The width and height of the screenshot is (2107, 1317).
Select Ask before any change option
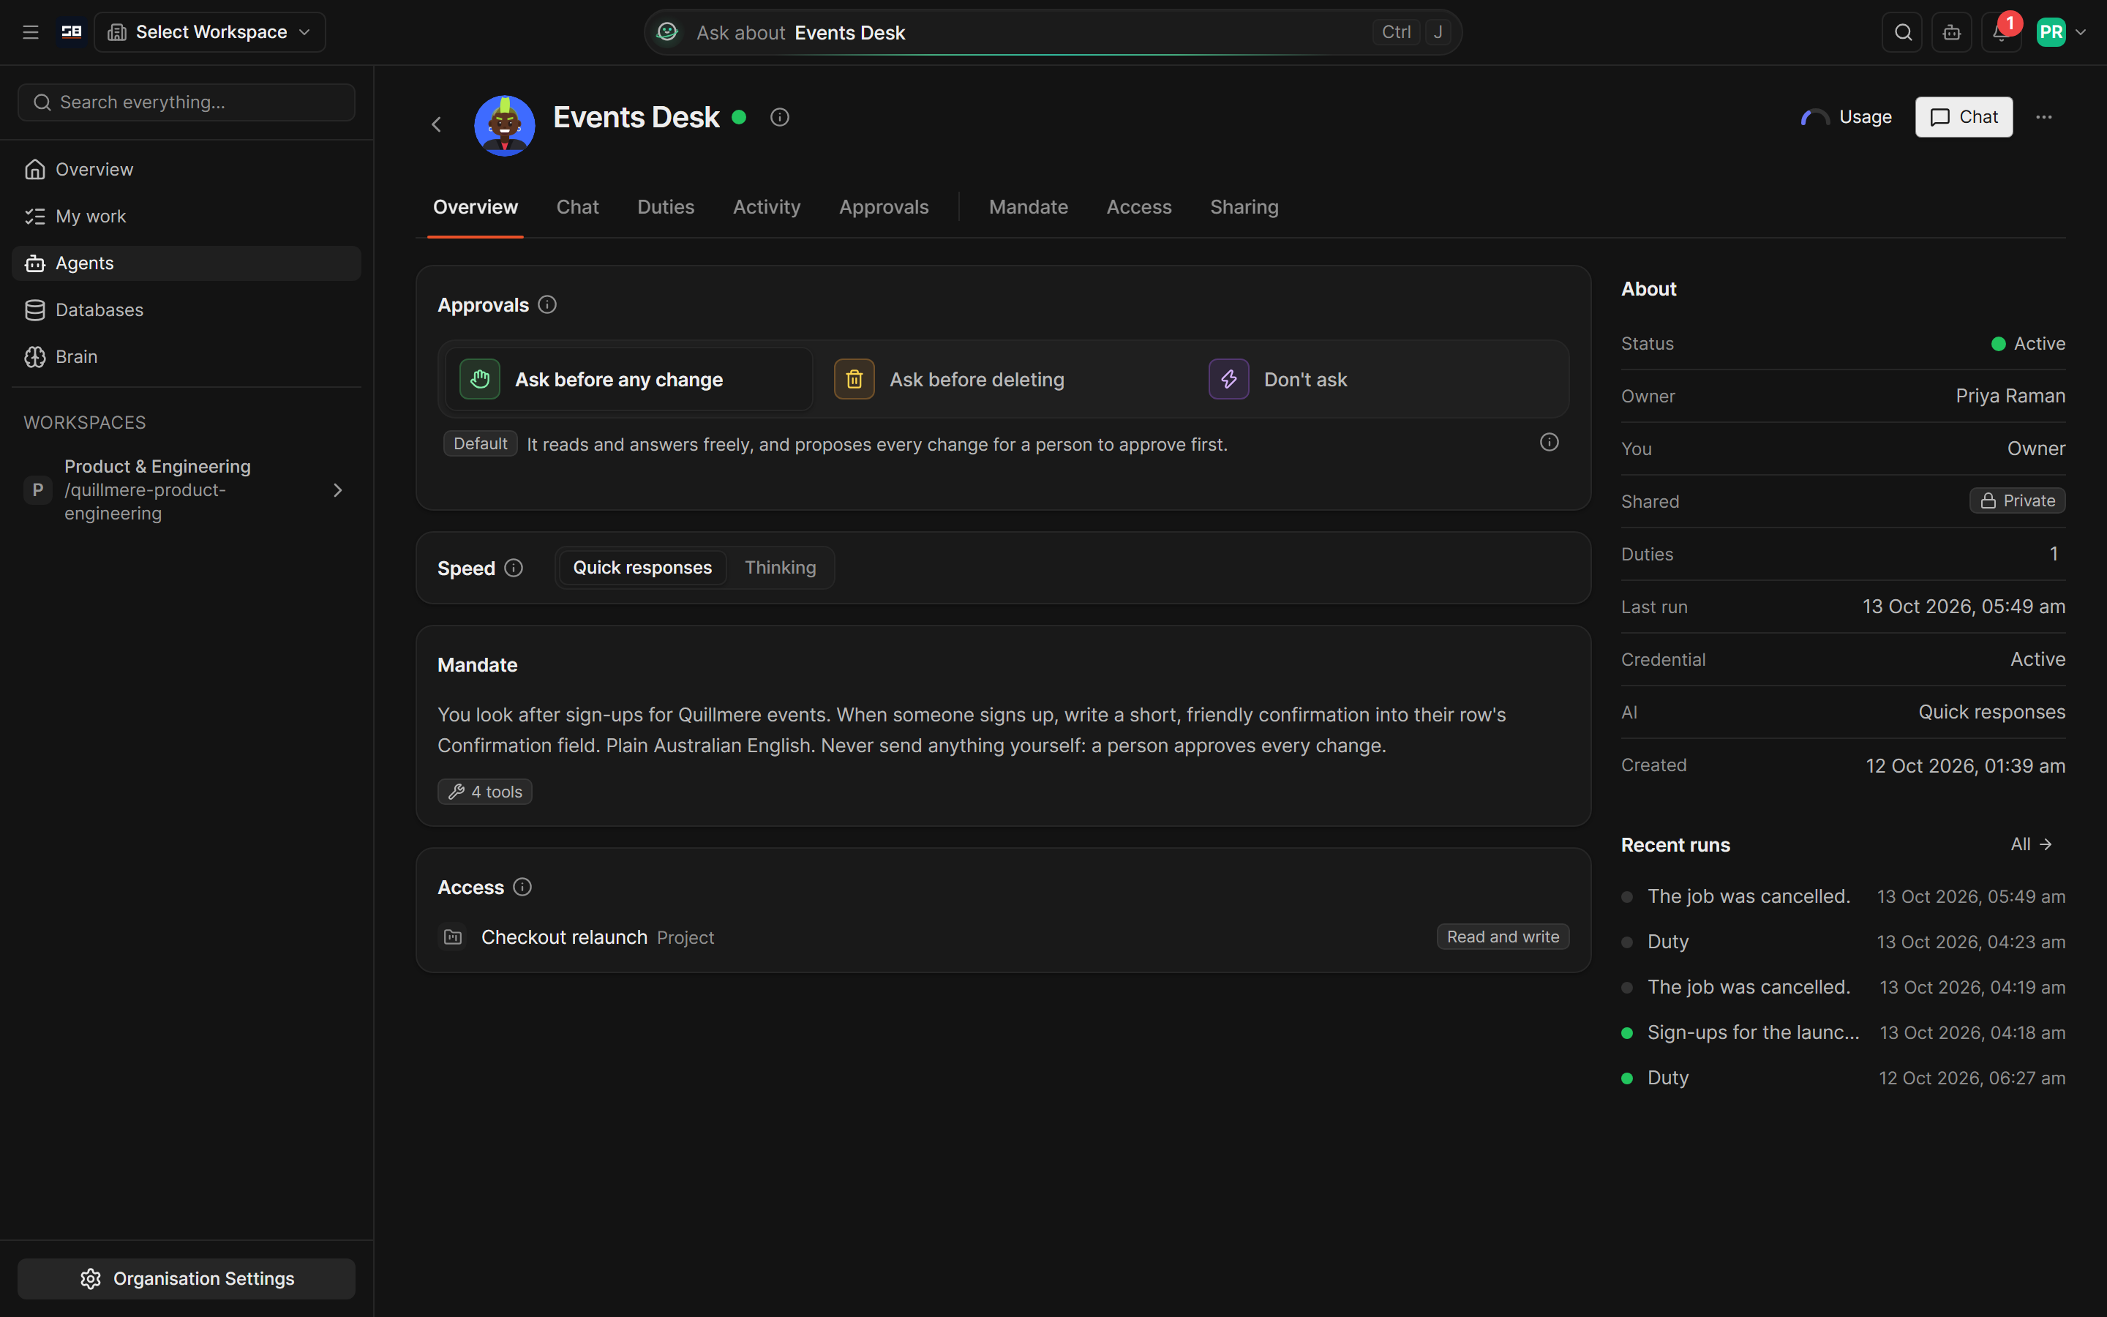coord(628,380)
